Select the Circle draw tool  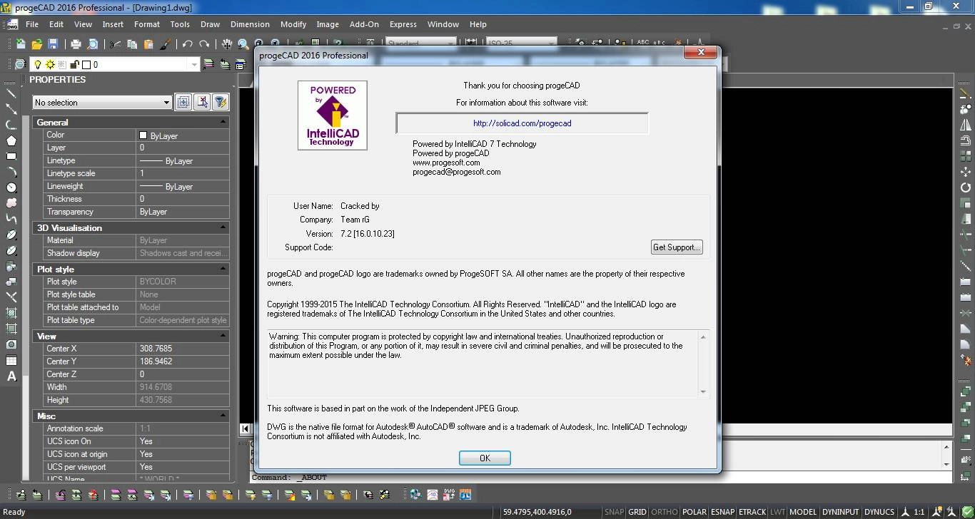point(11,187)
